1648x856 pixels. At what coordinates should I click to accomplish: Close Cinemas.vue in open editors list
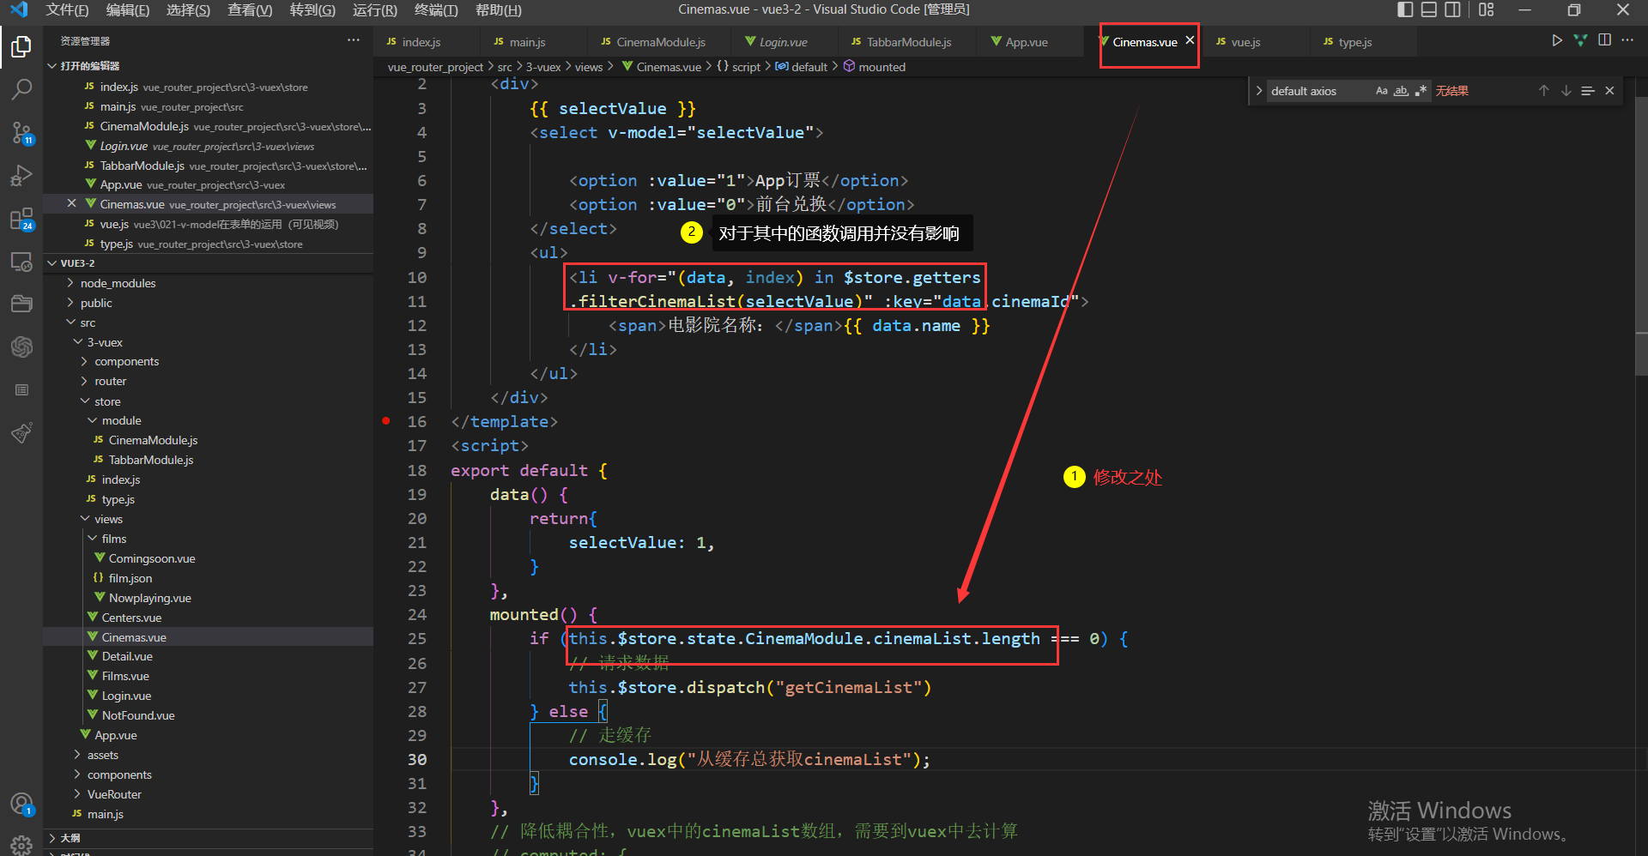pyautogui.click(x=72, y=204)
